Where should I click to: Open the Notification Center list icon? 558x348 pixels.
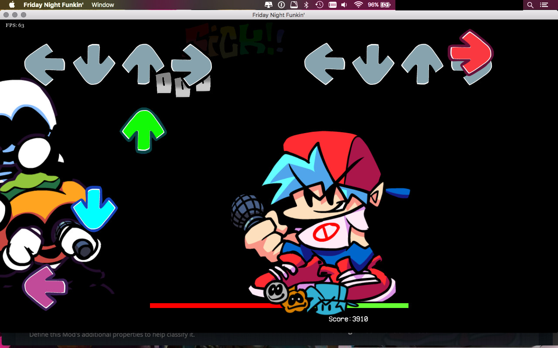coord(544,5)
